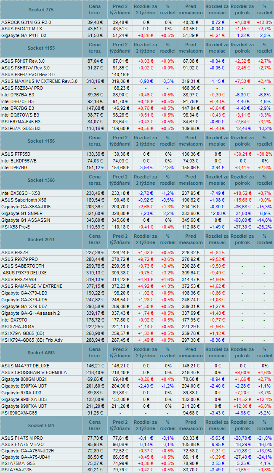
Task: Click ASUS SABERTOOTH in Socket 2011
Action: click(23, 266)
